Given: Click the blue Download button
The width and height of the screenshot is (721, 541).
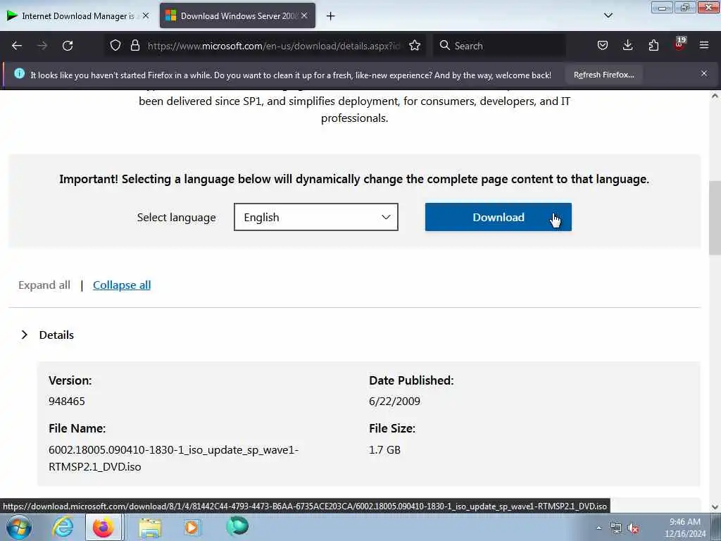Looking at the screenshot, I should [498, 217].
